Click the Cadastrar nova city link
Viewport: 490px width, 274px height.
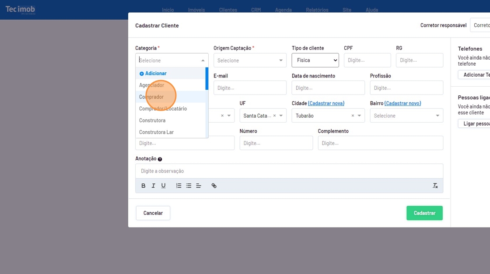326,103
